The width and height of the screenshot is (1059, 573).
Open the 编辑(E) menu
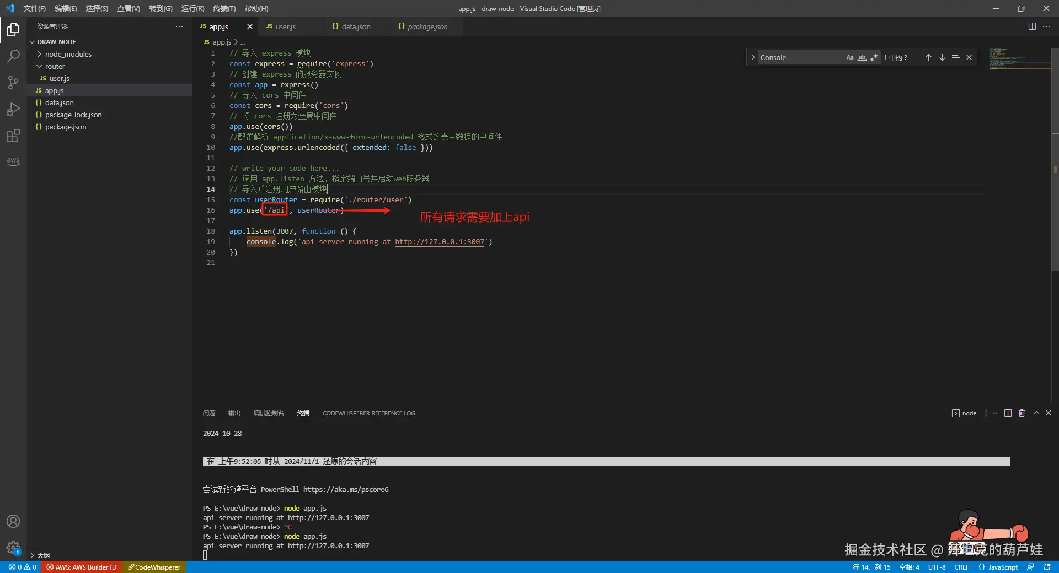click(x=66, y=8)
